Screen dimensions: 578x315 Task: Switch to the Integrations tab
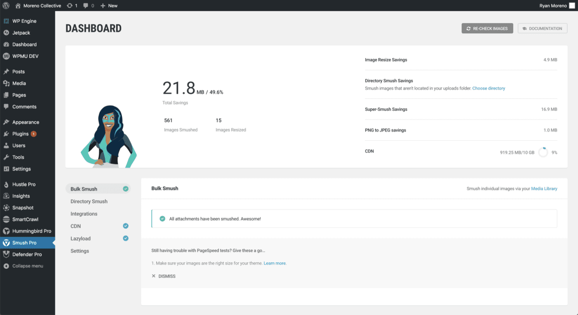point(84,214)
